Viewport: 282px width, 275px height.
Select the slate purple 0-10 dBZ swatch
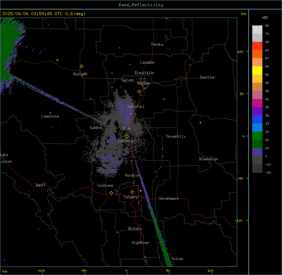[x=257, y=152]
